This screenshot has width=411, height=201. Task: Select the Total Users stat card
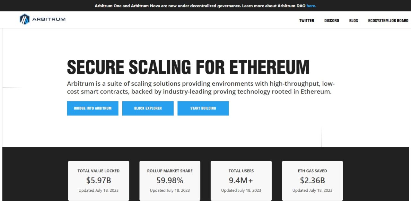241,181
